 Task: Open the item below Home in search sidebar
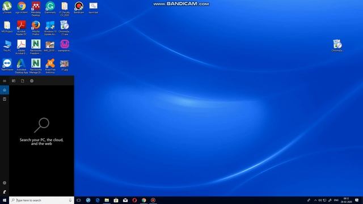pos(5,99)
